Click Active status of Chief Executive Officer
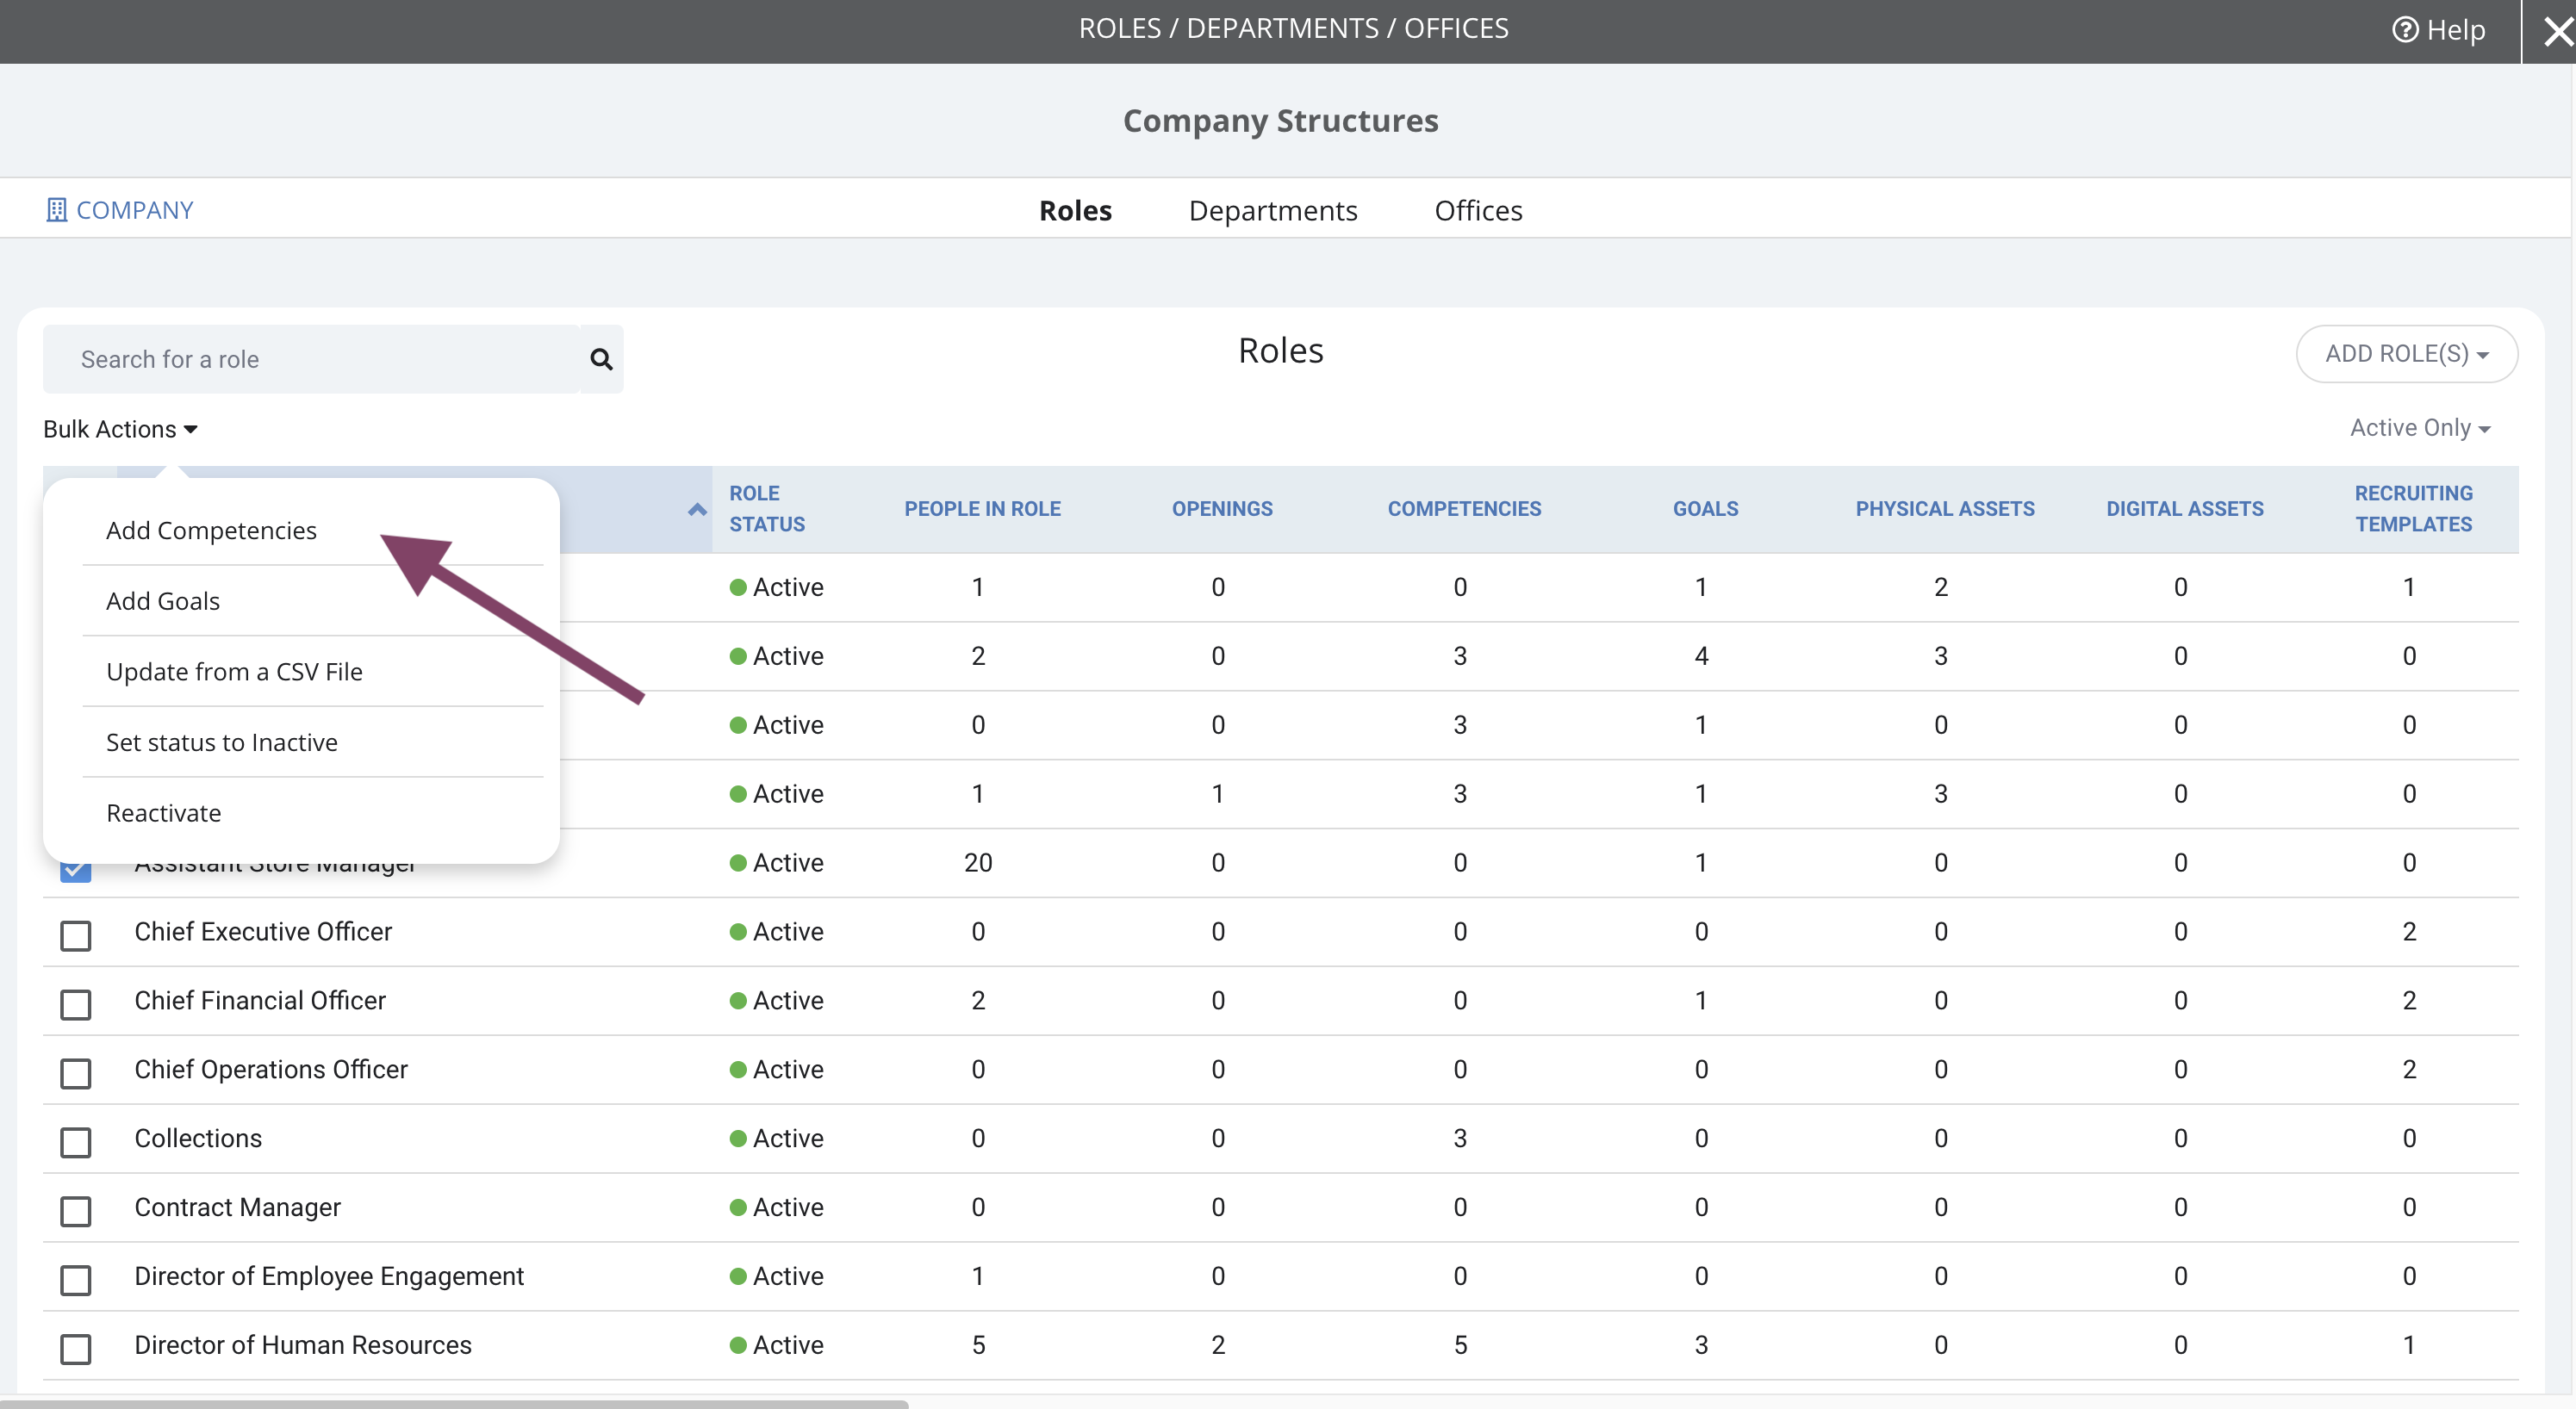Screen dimensions: 2576x1409 point(777,932)
